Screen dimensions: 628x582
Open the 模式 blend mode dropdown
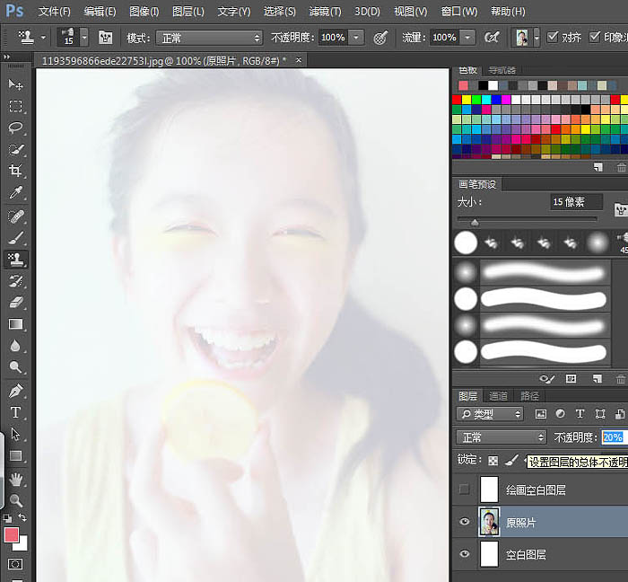click(207, 38)
